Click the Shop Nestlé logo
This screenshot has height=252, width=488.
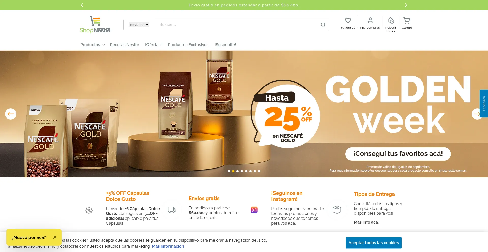click(96, 25)
